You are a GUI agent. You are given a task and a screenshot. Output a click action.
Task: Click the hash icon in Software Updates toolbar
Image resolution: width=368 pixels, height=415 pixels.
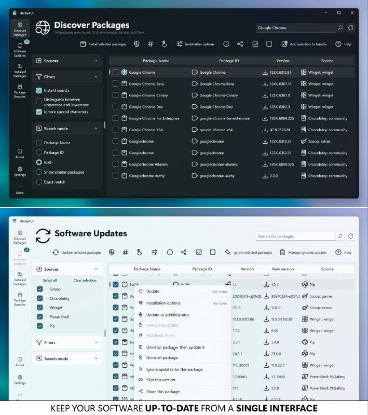click(126, 252)
